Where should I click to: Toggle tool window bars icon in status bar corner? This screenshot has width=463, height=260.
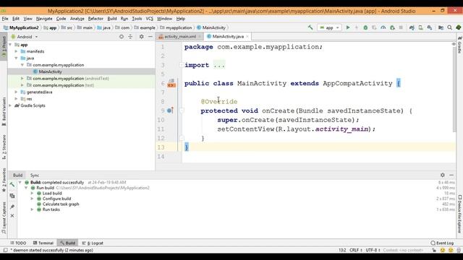[5, 250]
